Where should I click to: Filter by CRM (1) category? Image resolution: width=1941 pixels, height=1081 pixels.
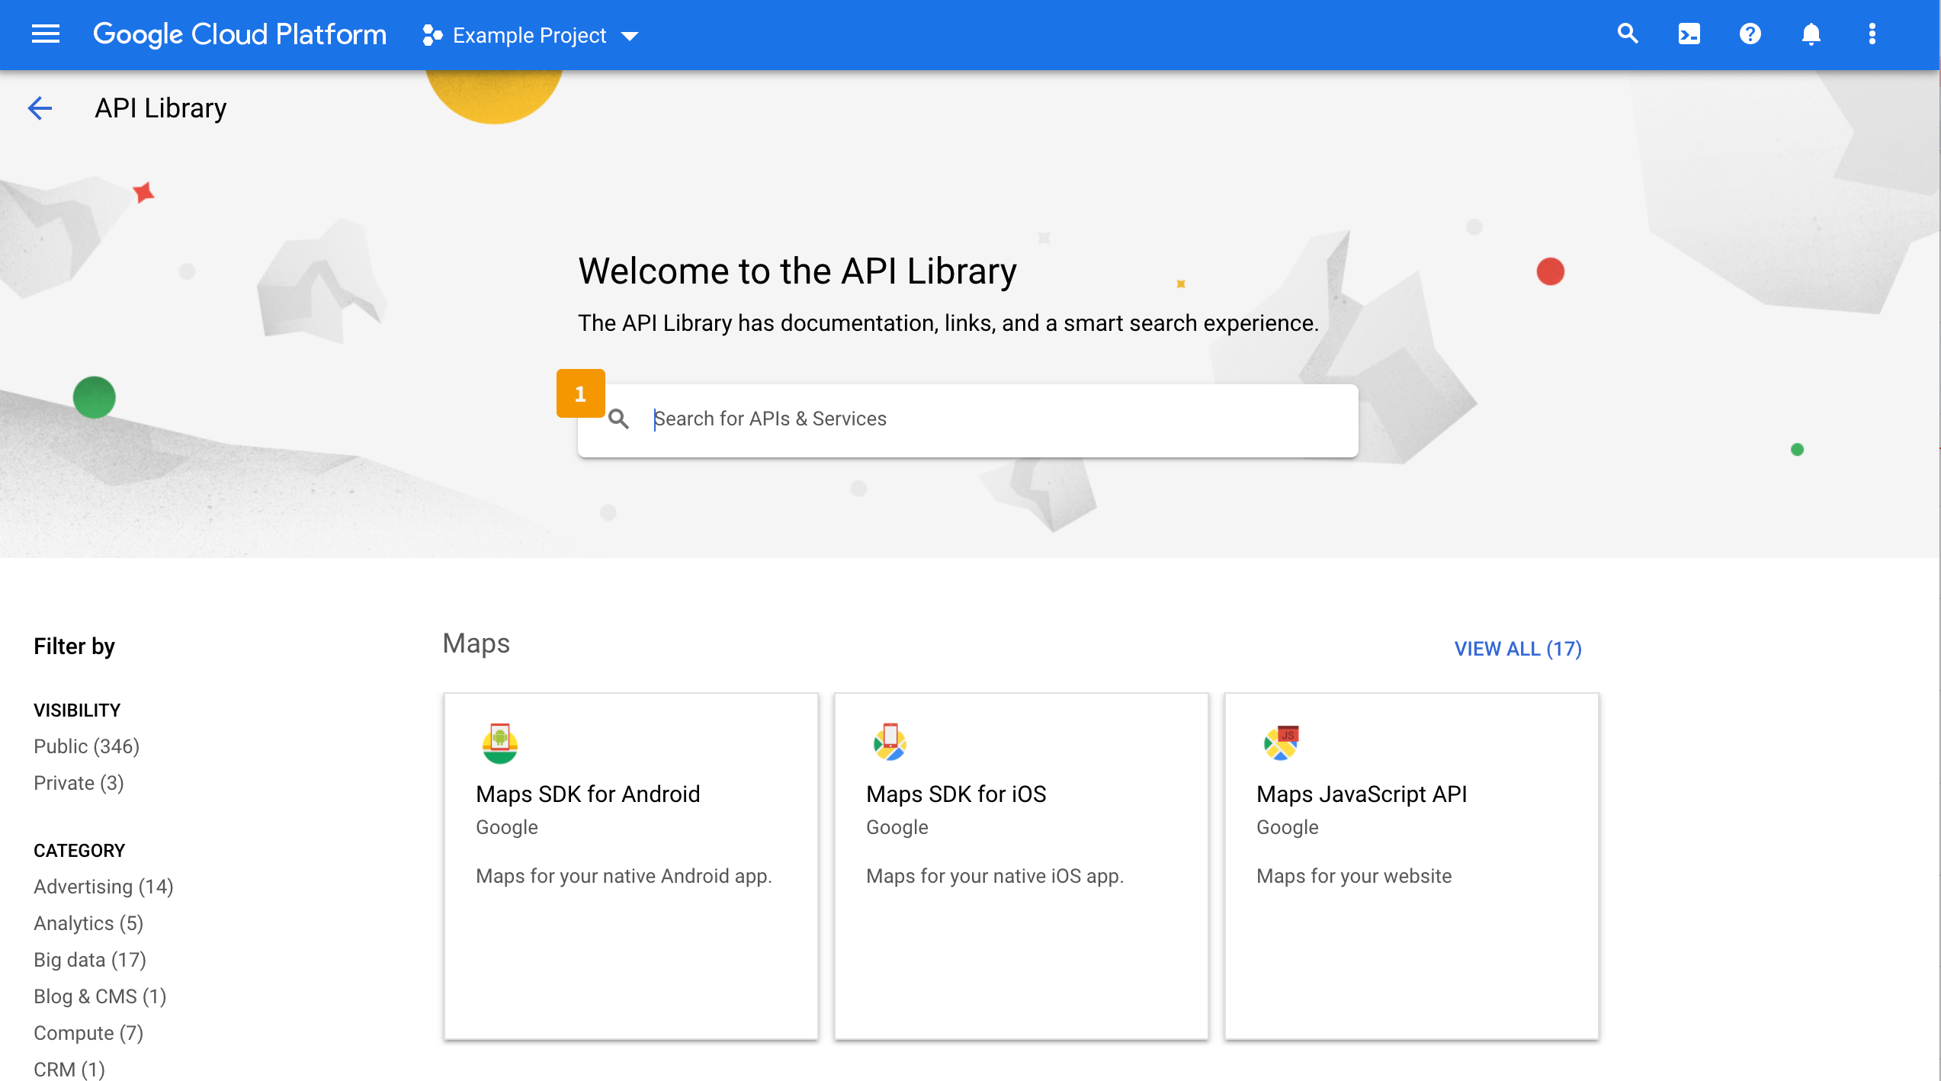coord(69,1070)
